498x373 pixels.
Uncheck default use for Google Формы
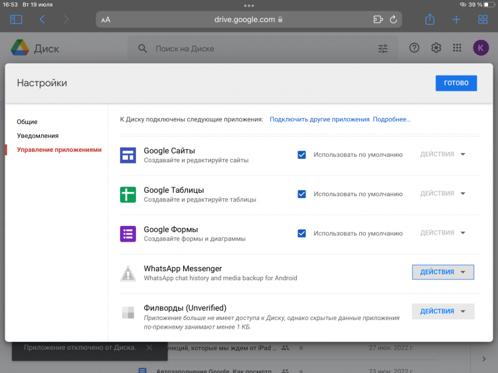pos(301,233)
